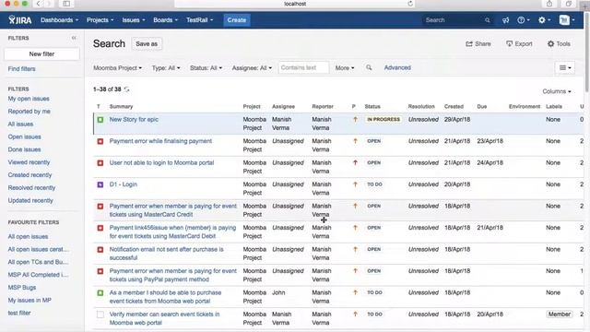Focus the Contains text field

(303, 67)
